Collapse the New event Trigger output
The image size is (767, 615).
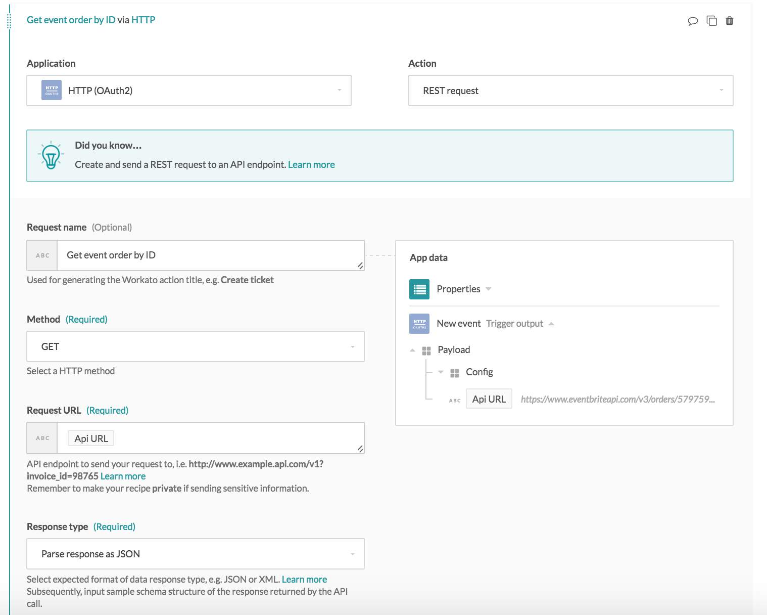pos(551,324)
